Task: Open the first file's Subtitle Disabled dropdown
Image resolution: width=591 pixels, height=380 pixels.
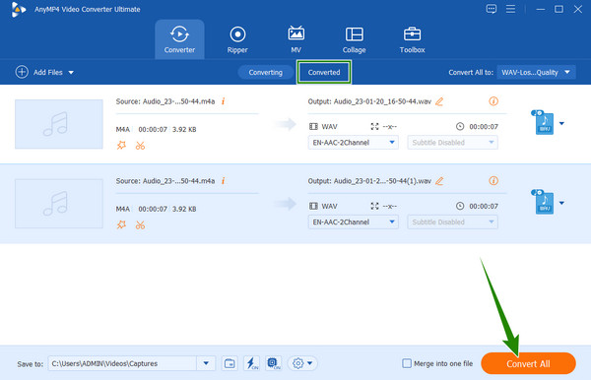Action: pos(452,143)
